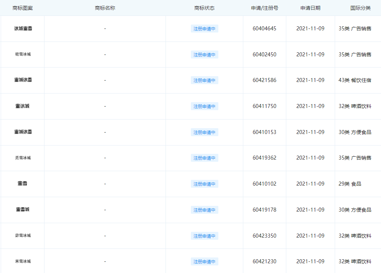Click 35类 广告销售 in row 60402450

click(x=355, y=55)
